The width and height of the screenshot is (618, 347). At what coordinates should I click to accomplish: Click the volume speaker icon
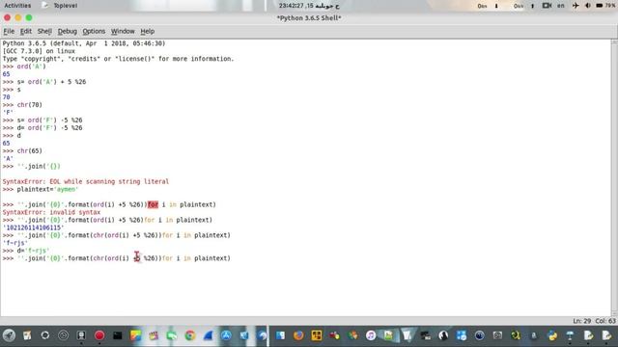(588, 6)
